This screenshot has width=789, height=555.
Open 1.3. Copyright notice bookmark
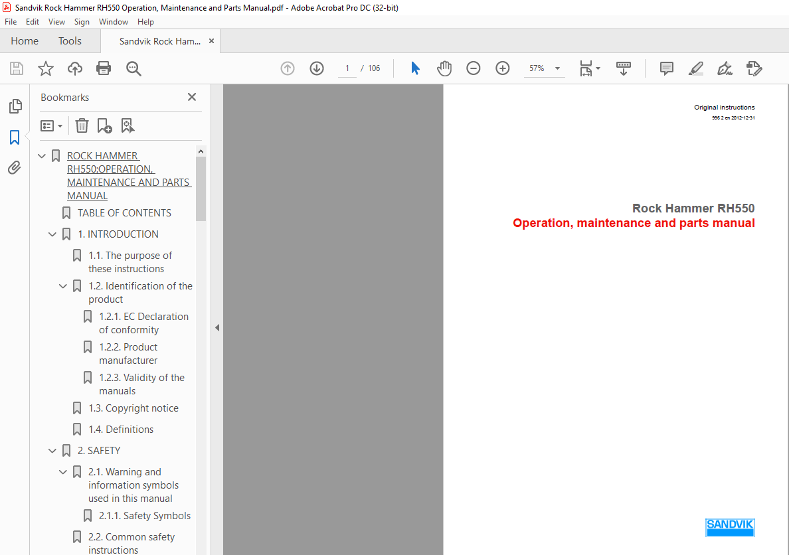133,408
